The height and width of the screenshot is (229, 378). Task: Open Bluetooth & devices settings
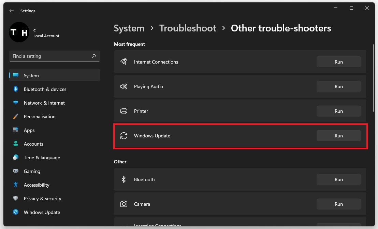pos(55,89)
